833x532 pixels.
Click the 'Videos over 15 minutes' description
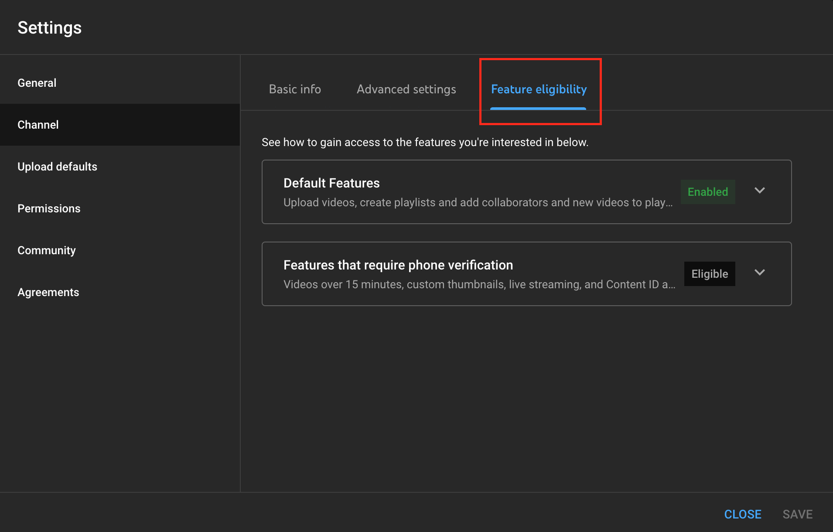tap(479, 285)
